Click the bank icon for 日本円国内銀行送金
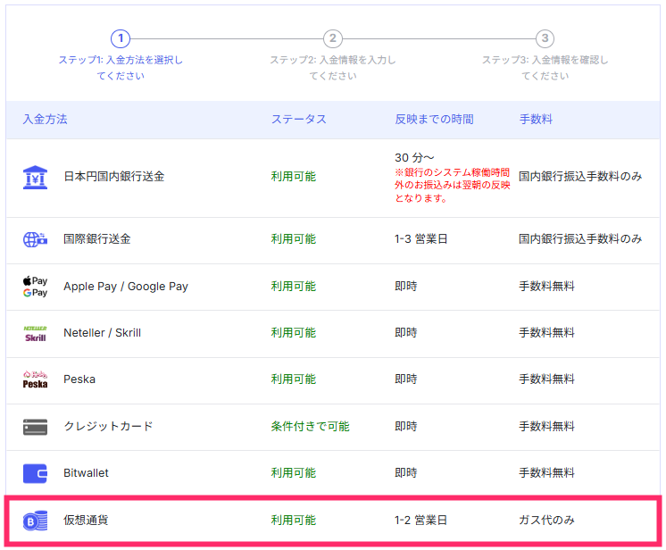The image size is (666, 550). [35, 177]
